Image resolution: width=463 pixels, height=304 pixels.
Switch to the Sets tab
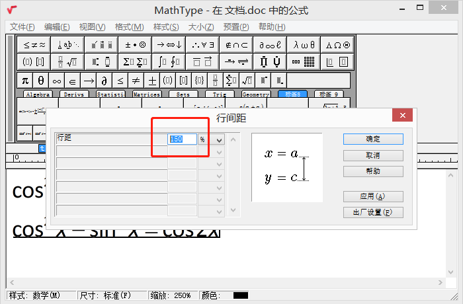tap(183, 94)
